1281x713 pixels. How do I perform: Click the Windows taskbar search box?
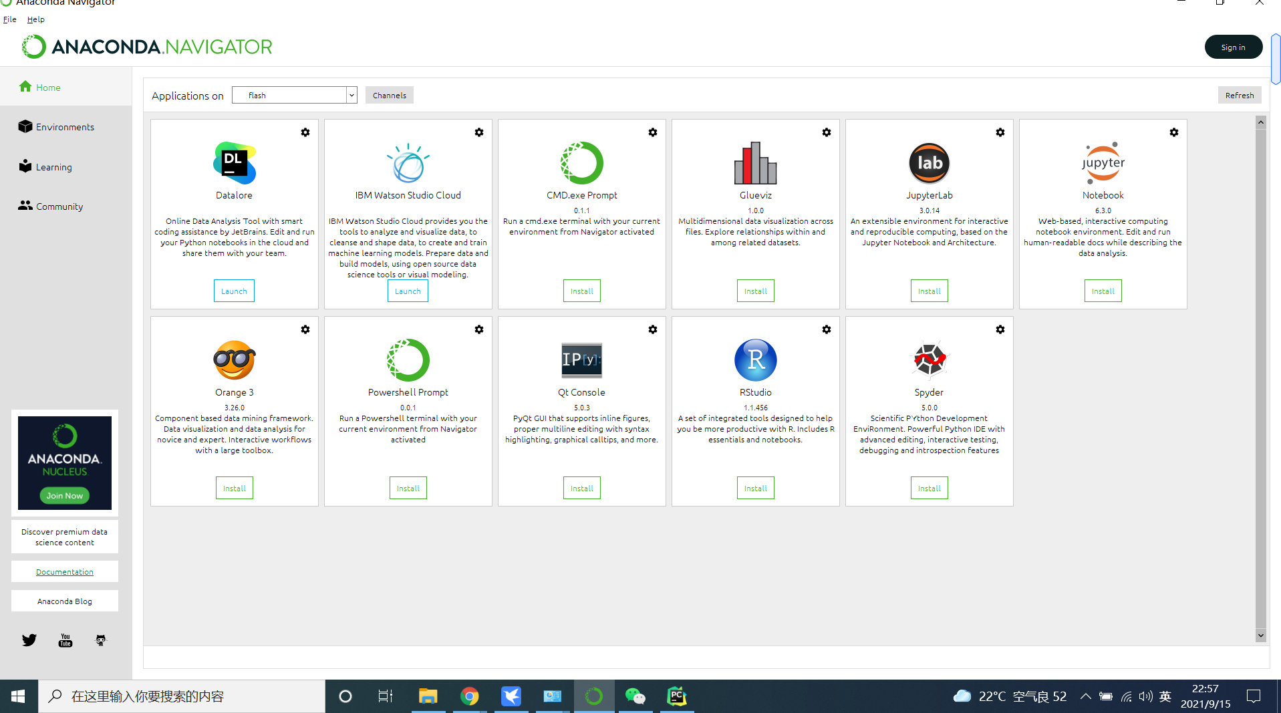point(182,696)
